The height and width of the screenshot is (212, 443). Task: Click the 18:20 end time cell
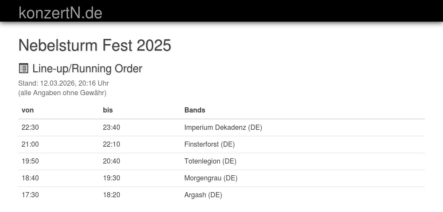pyautogui.click(x=112, y=195)
